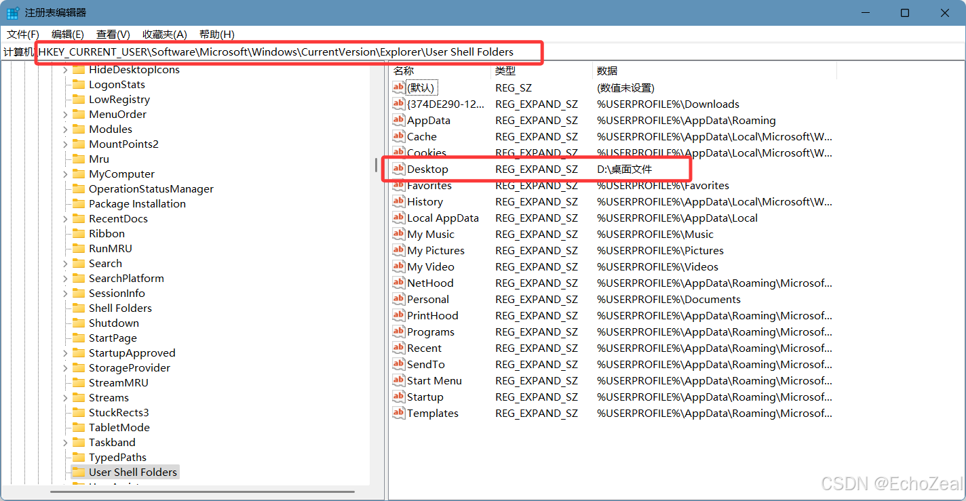Click the AppData value string icon
Screen dimensions: 966x501
coord(399,120)
